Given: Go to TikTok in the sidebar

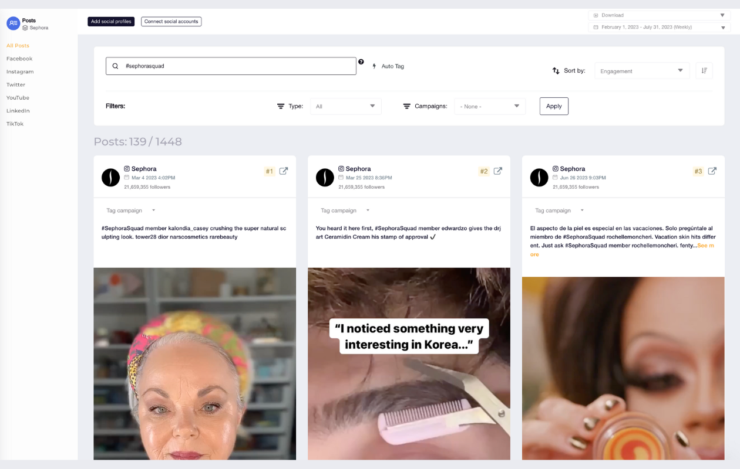Looking at the screenshot, I should tap(15, 124).
